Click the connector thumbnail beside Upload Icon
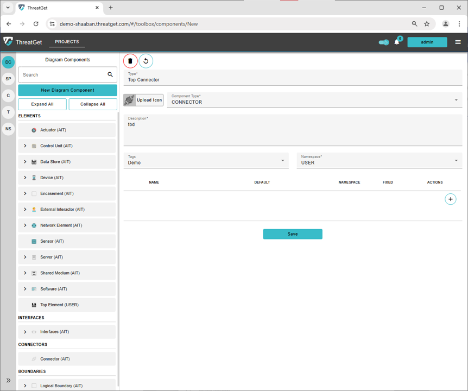The width and height of the screenshot is (468, 391). [129, 100]
